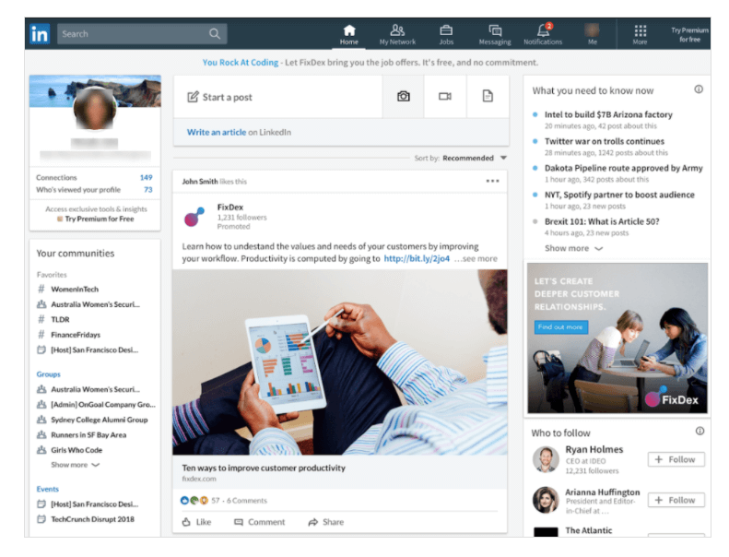The width and height of the screenshot is (729, 557).
Task: Open Australia Women's Securi... under Favorites
Action: tap(88, 304)
